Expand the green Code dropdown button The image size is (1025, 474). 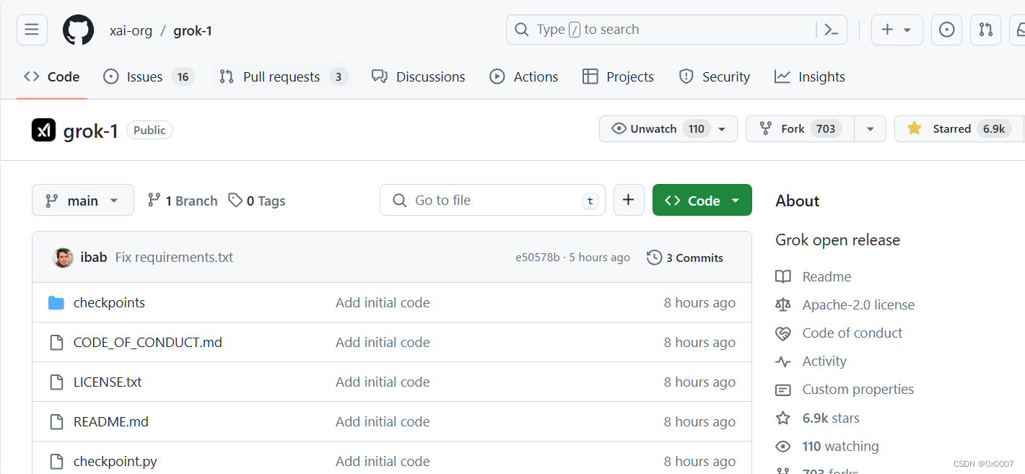pyautogui.click(x=702, y=200)
